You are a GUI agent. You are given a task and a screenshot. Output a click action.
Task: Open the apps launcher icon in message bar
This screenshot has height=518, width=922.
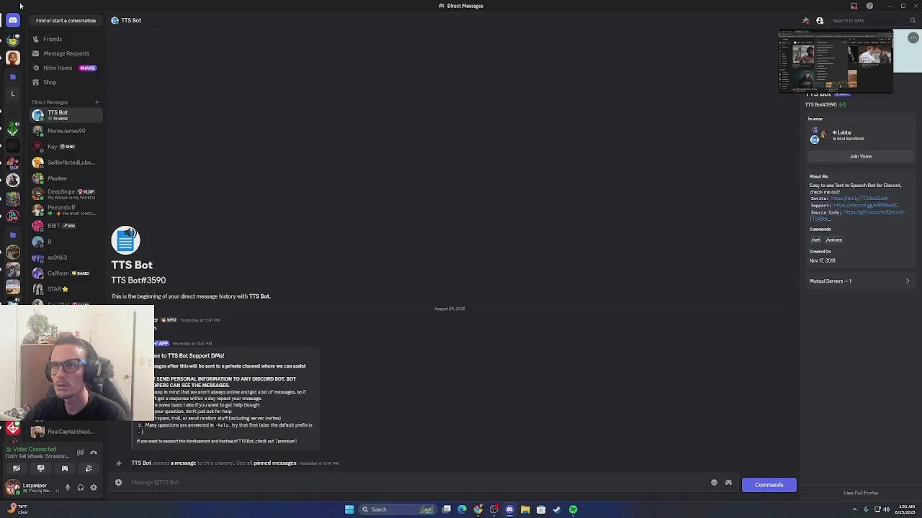coord(728,483)
